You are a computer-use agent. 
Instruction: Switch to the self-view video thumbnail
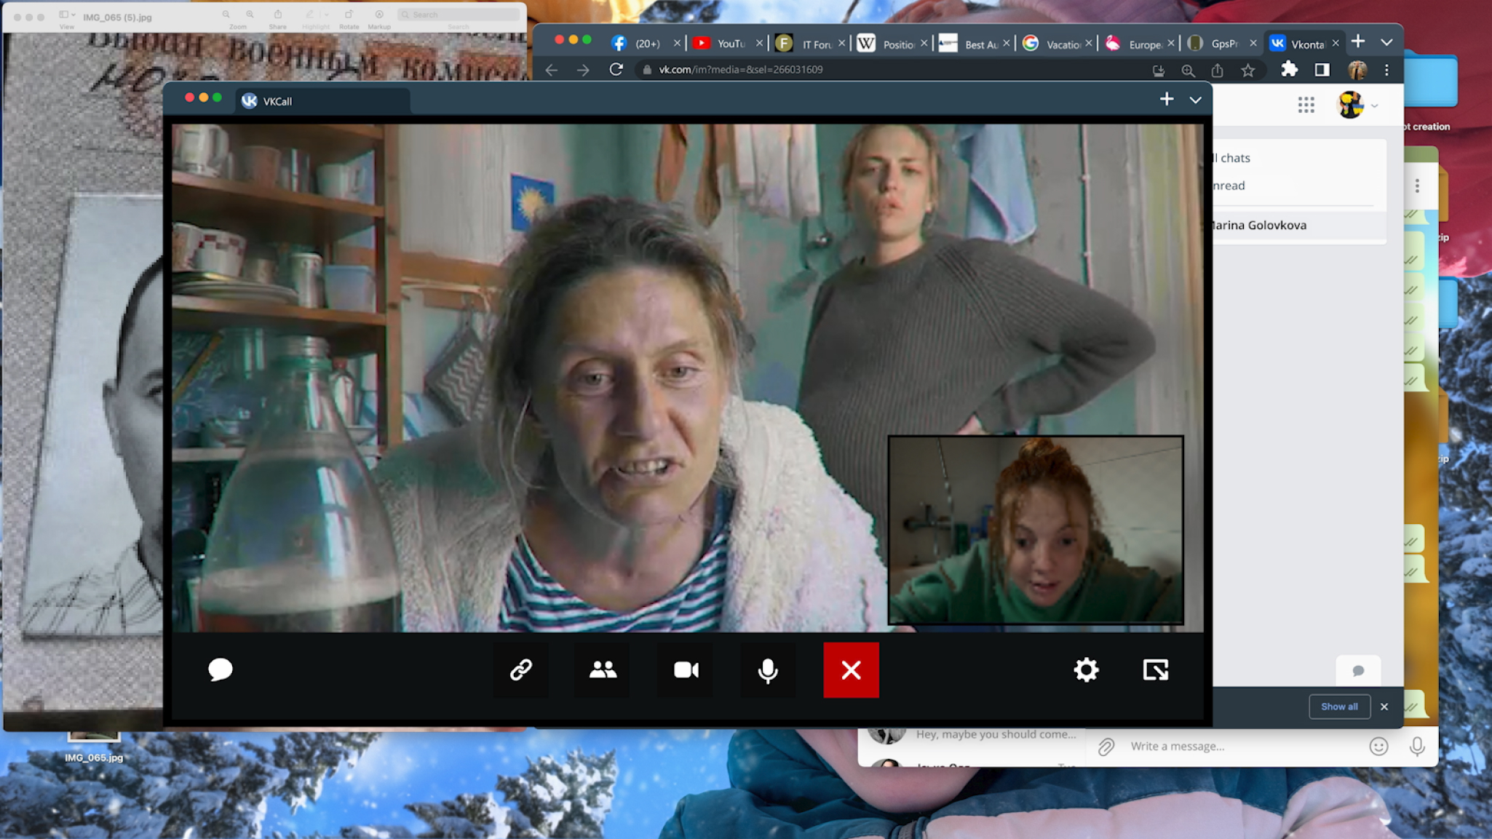tap(1036, 530)
